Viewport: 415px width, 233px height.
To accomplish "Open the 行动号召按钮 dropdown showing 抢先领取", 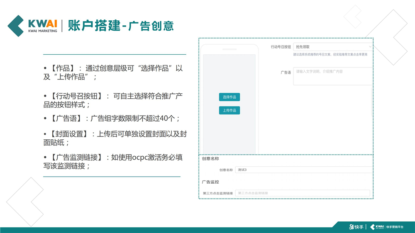I will [333, 47].
